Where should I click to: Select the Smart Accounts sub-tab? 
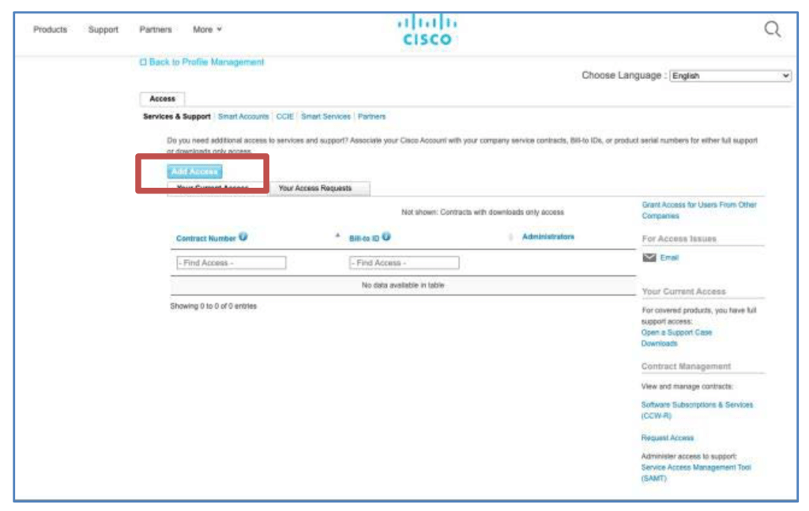pyautogui.click(x=243, y=117)
